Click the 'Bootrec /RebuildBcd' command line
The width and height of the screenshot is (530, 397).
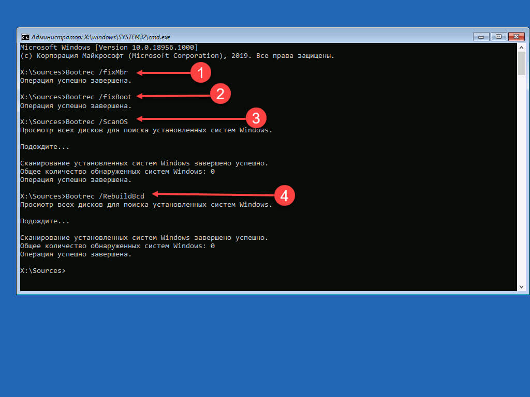pos(82,196)
